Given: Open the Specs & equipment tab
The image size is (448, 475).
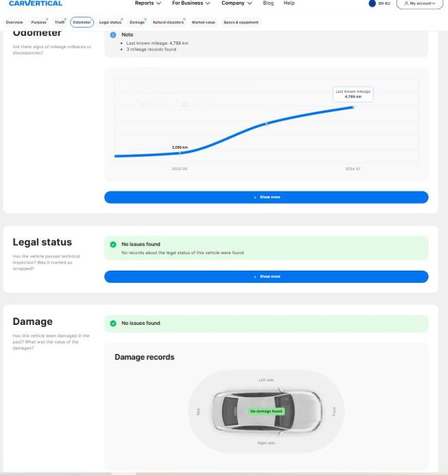Looking at the screenshot, I should click(x=241, y=22).
